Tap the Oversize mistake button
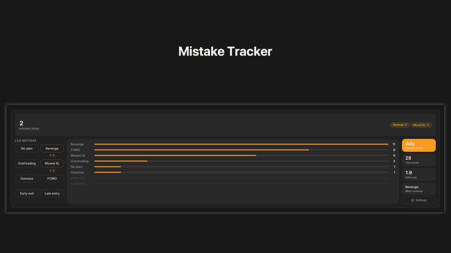The image size is (451, 253). coord(27,178)
